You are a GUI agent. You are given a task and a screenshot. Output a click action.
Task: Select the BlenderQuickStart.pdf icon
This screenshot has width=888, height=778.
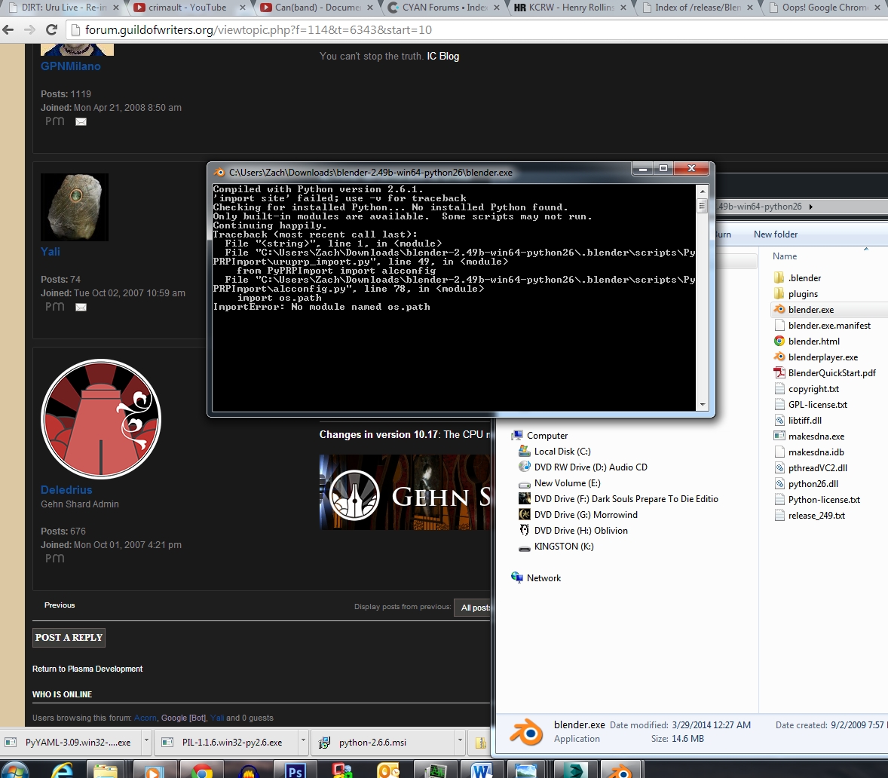coord(779,372)
